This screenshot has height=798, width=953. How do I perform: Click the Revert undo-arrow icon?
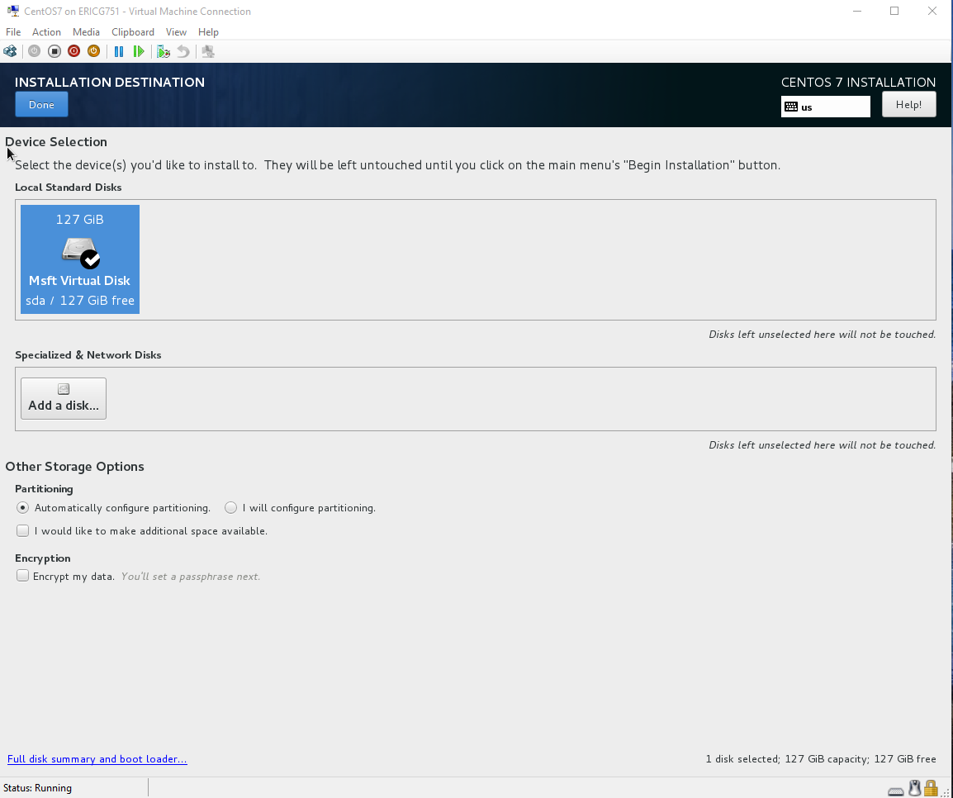(183, 52)
